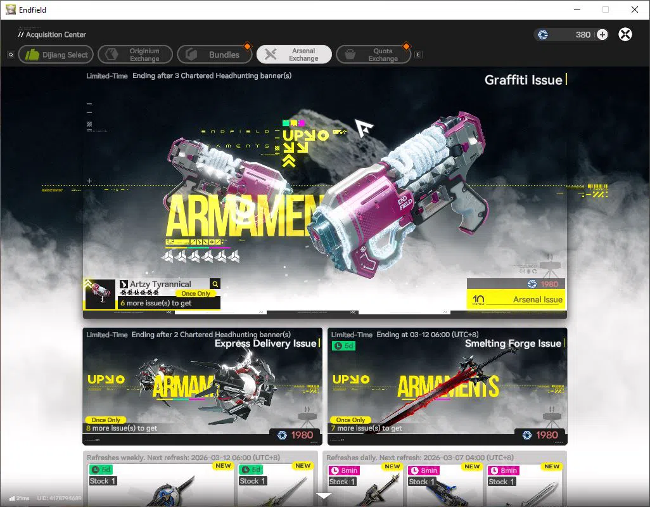
Task: Click the Quota Exchange basket icon
Action: (x=350, y=55)
